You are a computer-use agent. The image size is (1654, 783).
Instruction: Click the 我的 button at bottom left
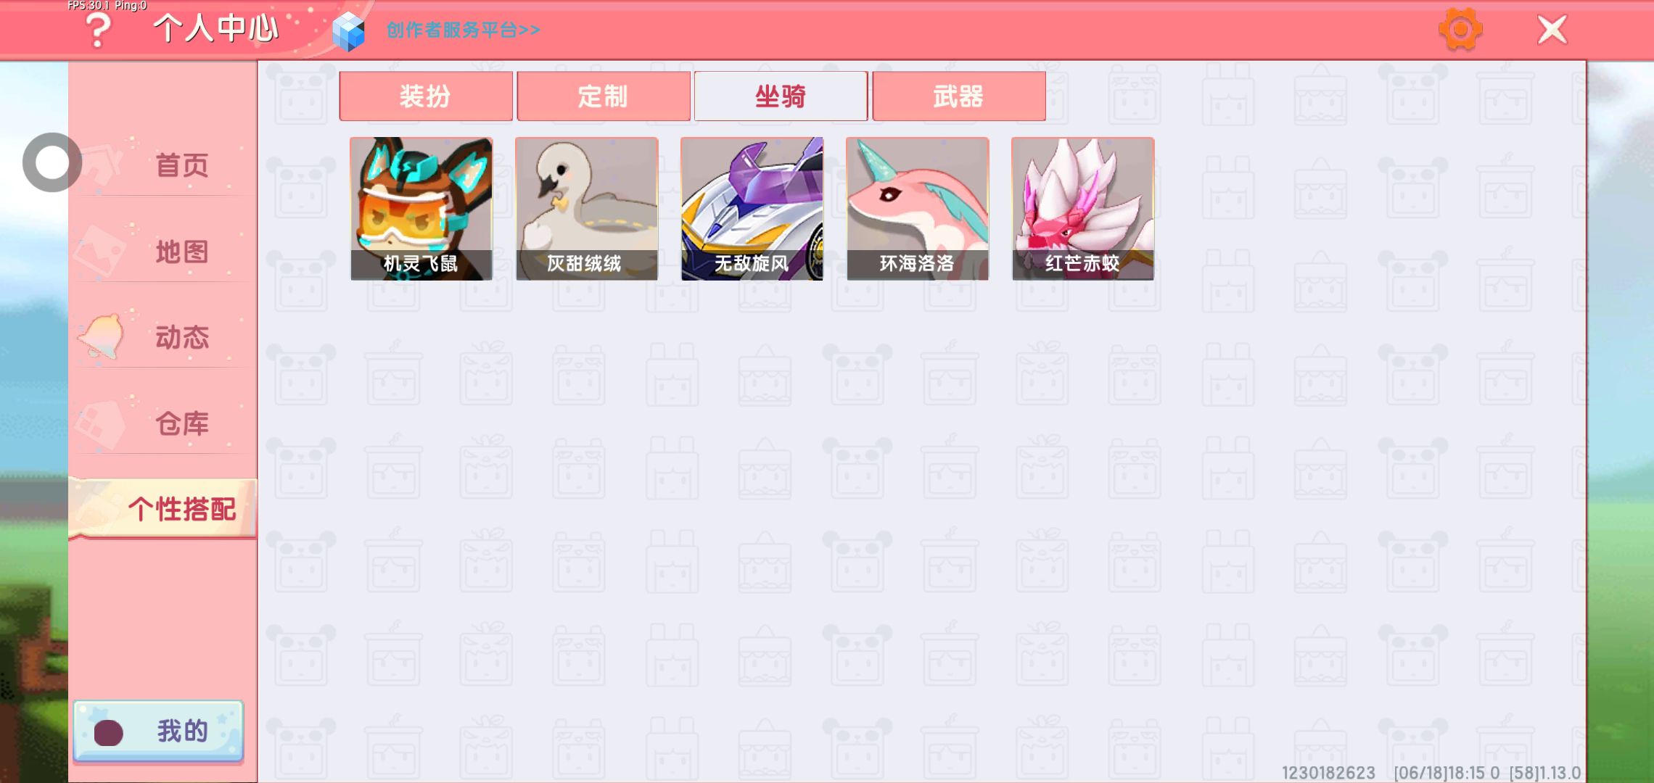pos(158,732)
